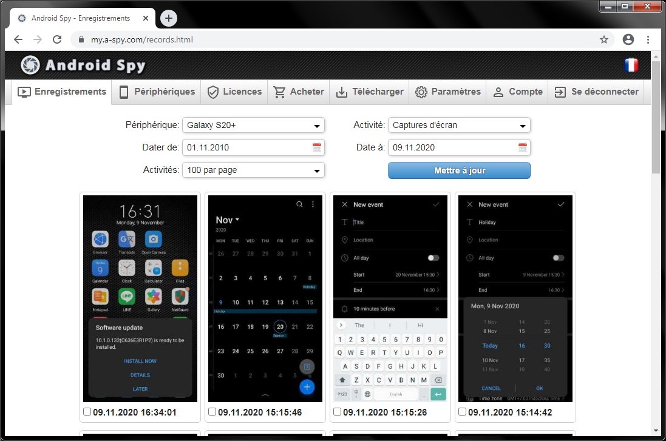Image resolution: width=666 pixels, height=441 pixels.
Task: Click the Android Spy logo icon
Action: 30,65
